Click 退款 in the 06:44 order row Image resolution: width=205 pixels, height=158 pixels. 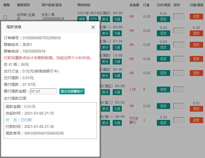196,120
